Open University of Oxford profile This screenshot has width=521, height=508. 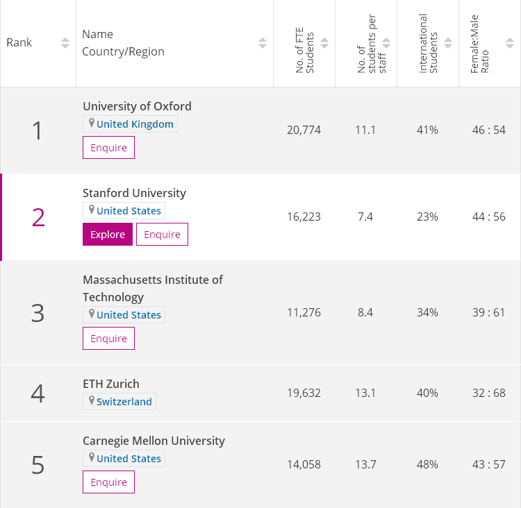[137, 106]
